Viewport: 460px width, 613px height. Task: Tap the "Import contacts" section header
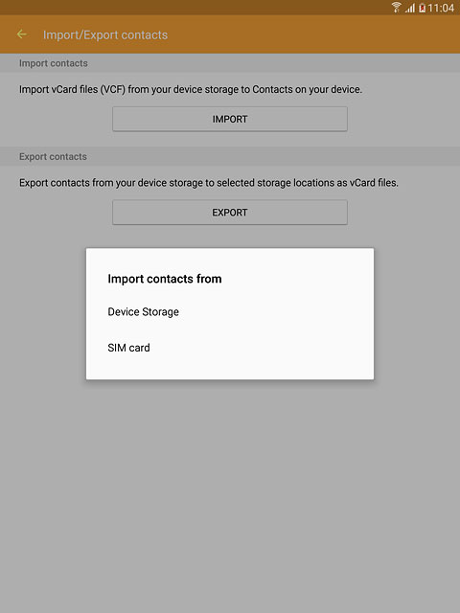[x=54, y=63]
